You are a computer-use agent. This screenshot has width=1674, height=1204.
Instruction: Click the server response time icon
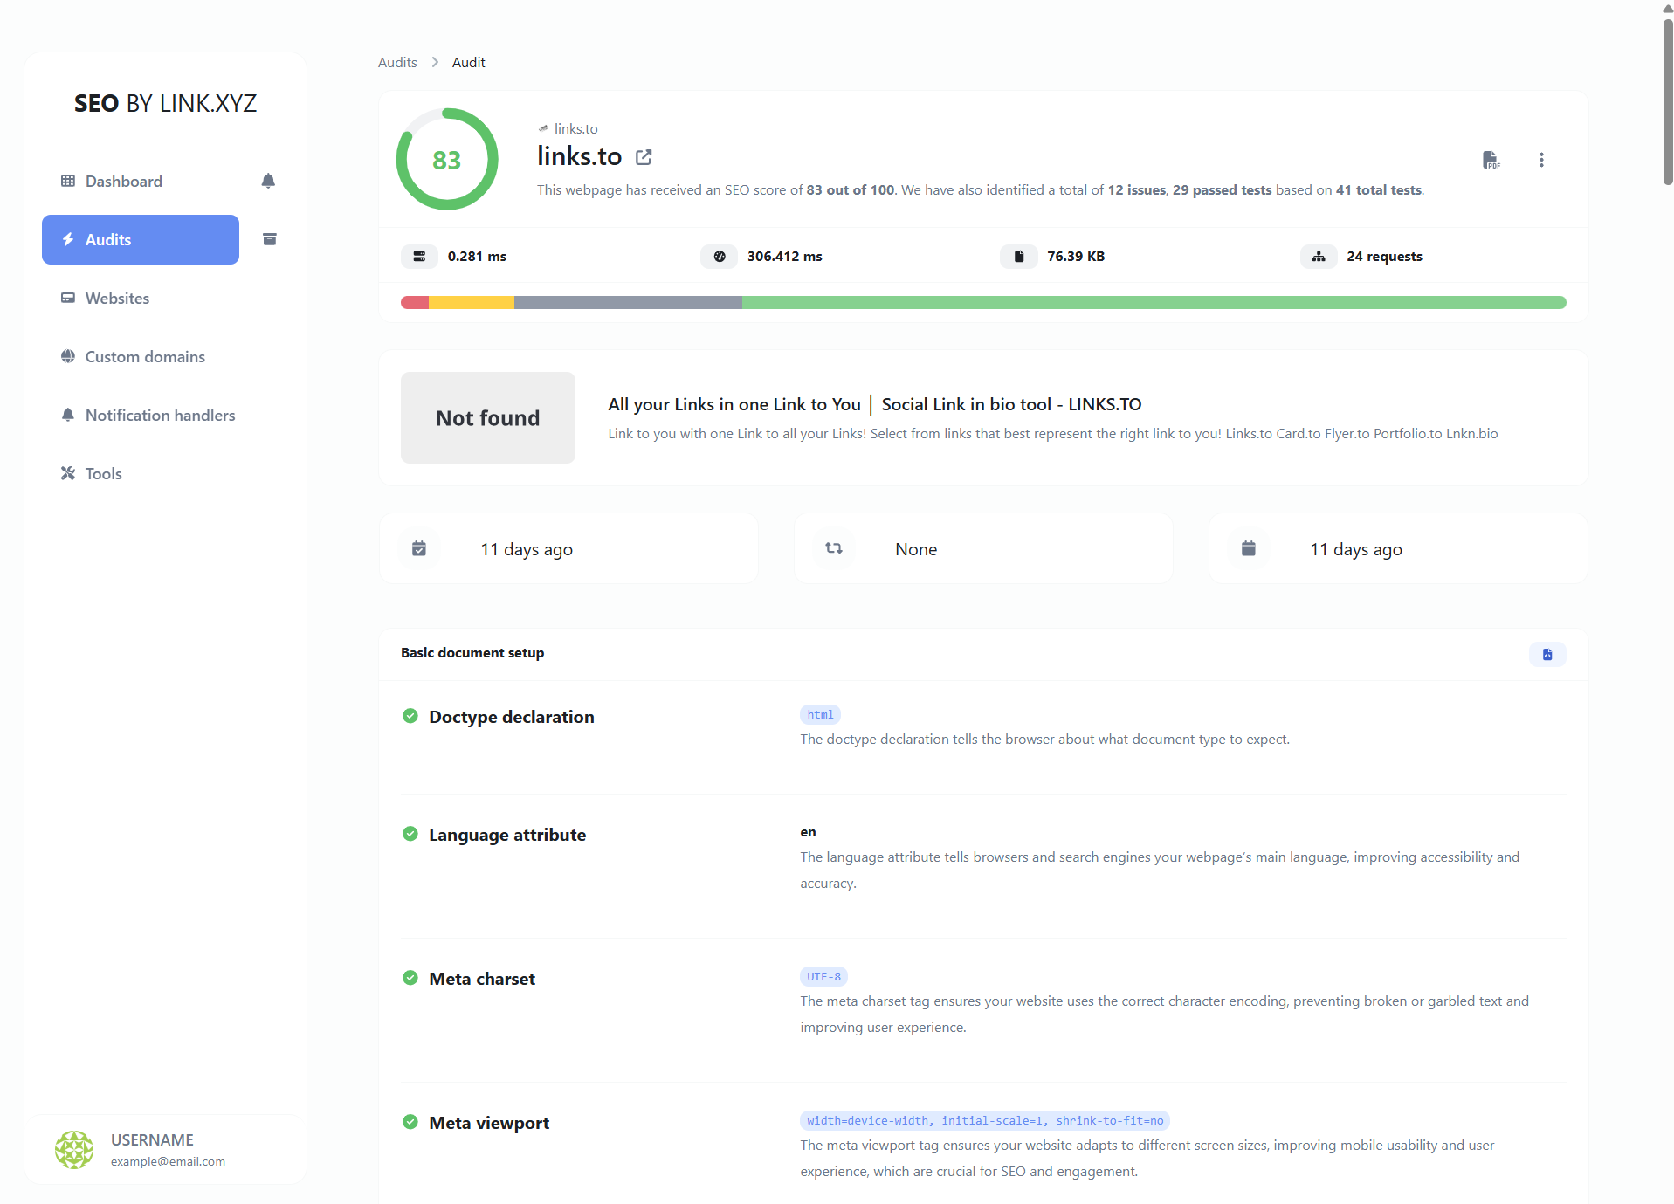[x=419, y=256]
